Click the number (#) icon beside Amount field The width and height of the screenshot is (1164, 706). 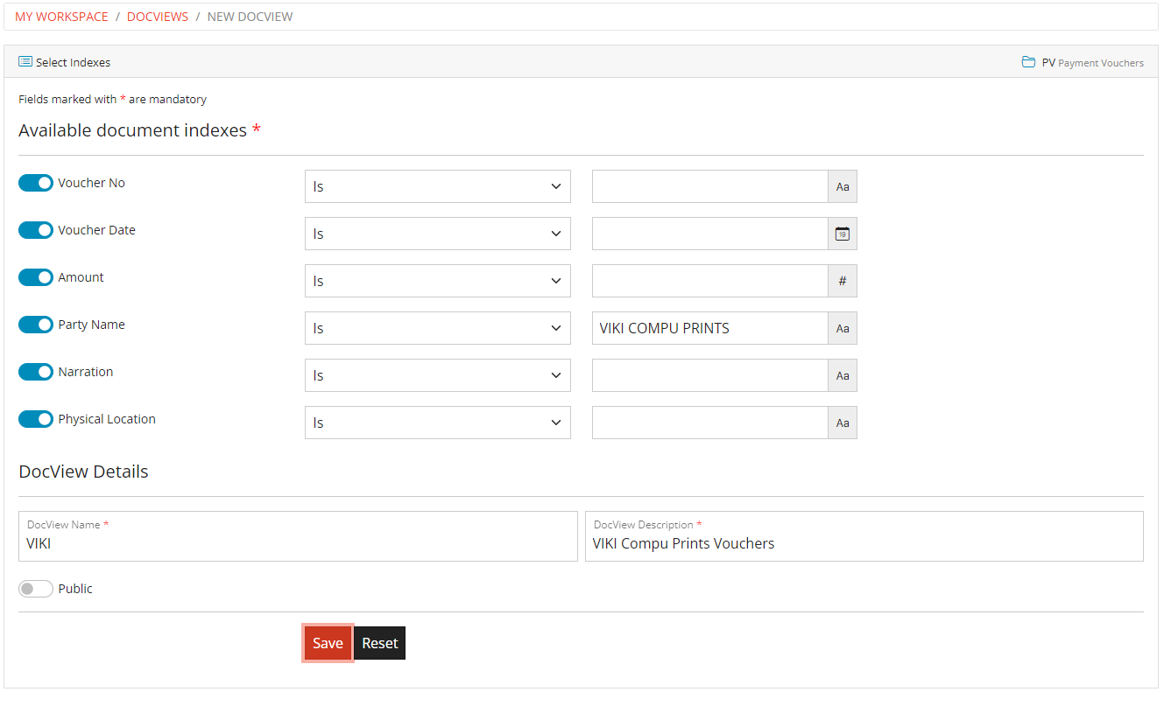tap(842, 281)
